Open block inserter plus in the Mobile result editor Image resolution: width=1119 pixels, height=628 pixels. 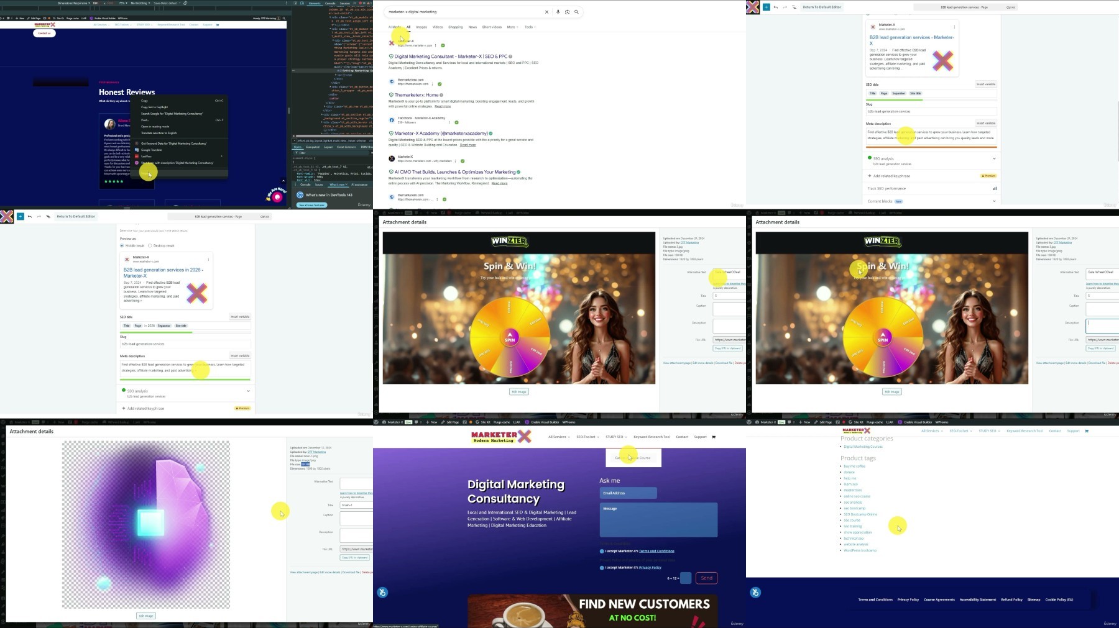[x=21, y=216]
